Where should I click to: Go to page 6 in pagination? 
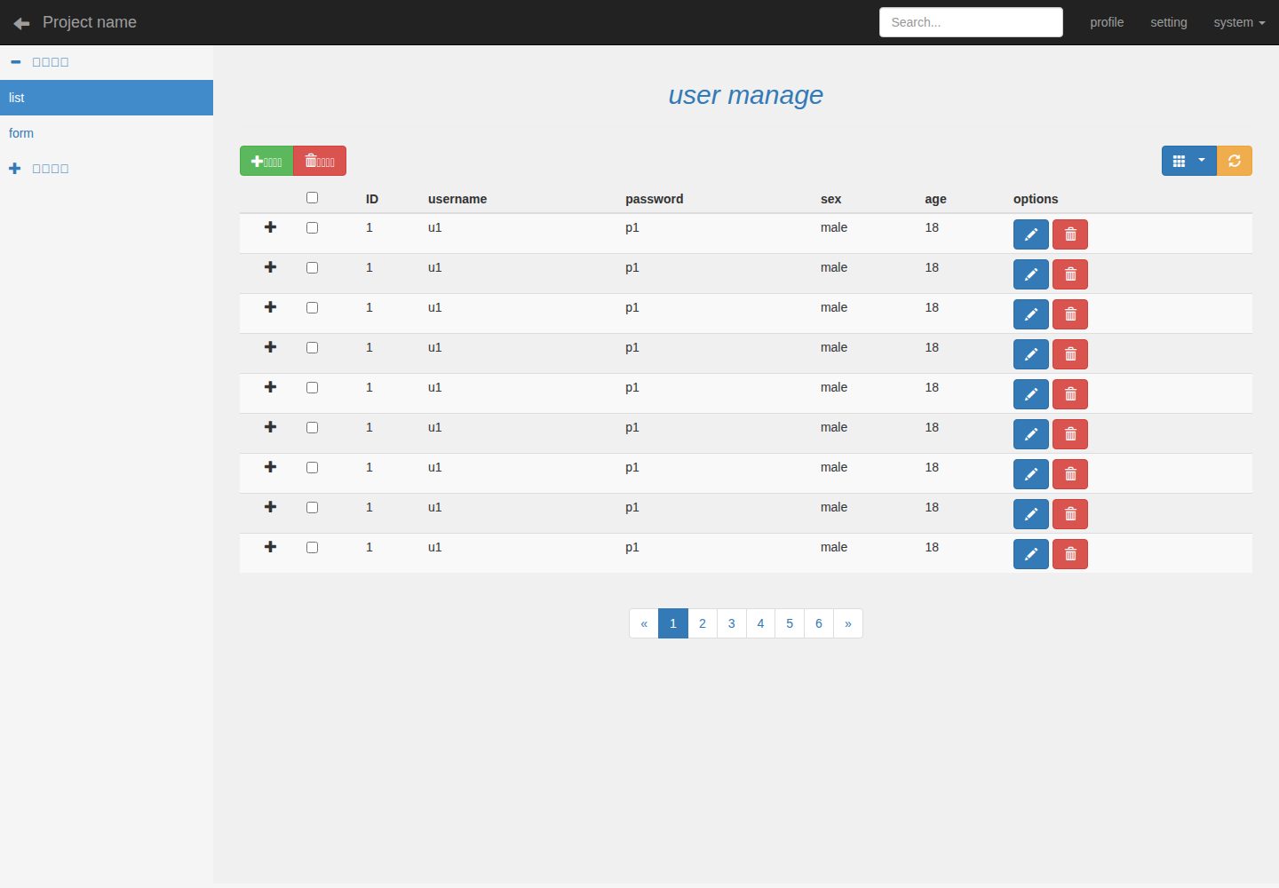(819, 623)
